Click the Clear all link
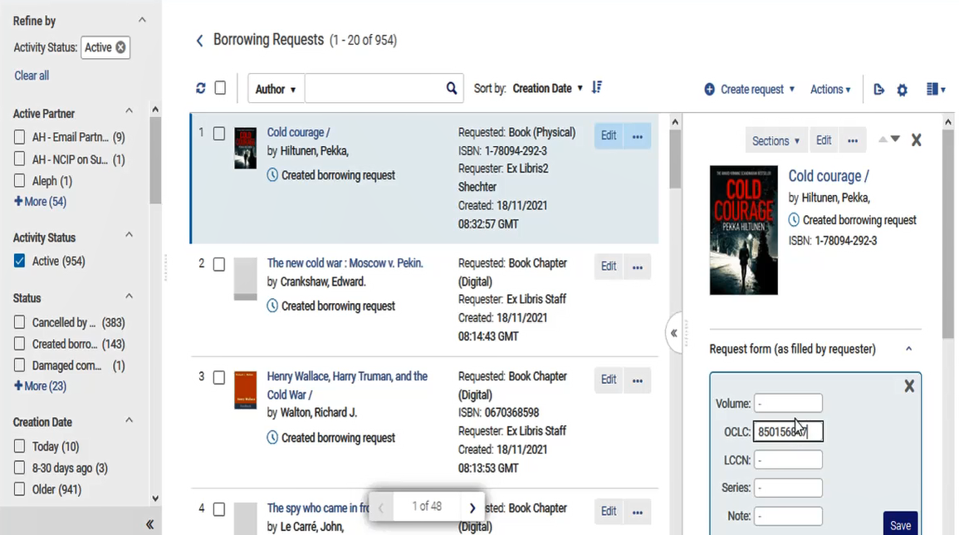Viewport: 959px width, 535px height. pos(32,76)
